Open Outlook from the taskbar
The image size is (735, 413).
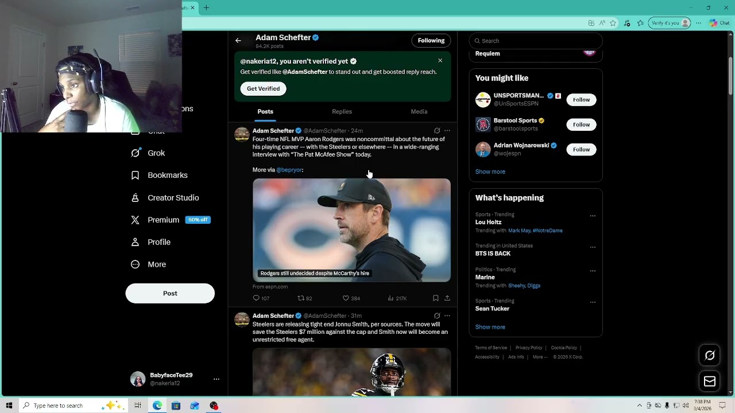195,406
